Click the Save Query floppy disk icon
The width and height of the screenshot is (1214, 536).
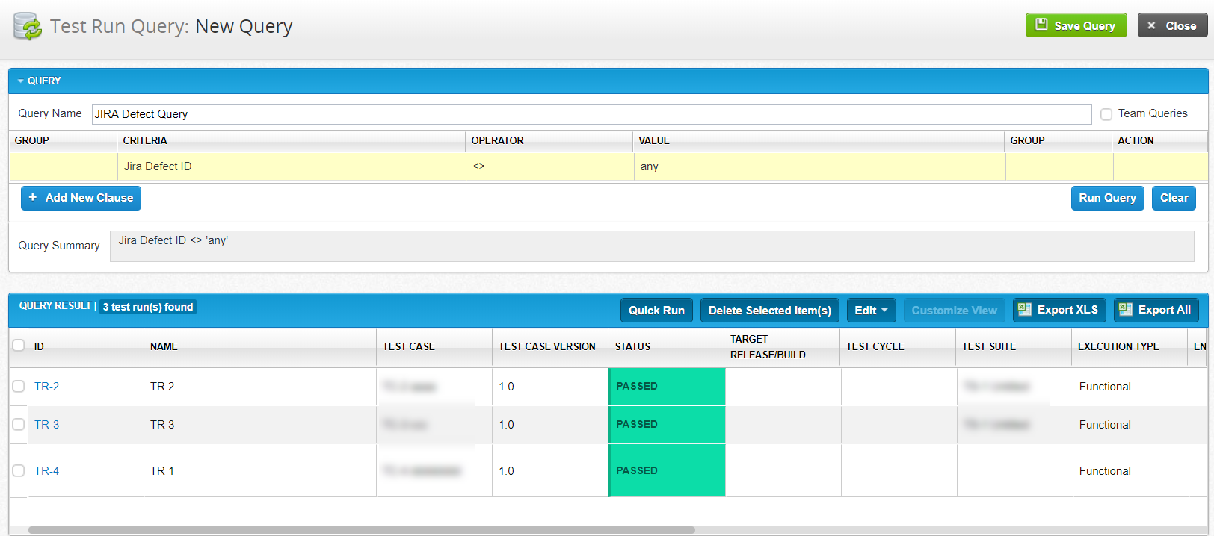1041,25
